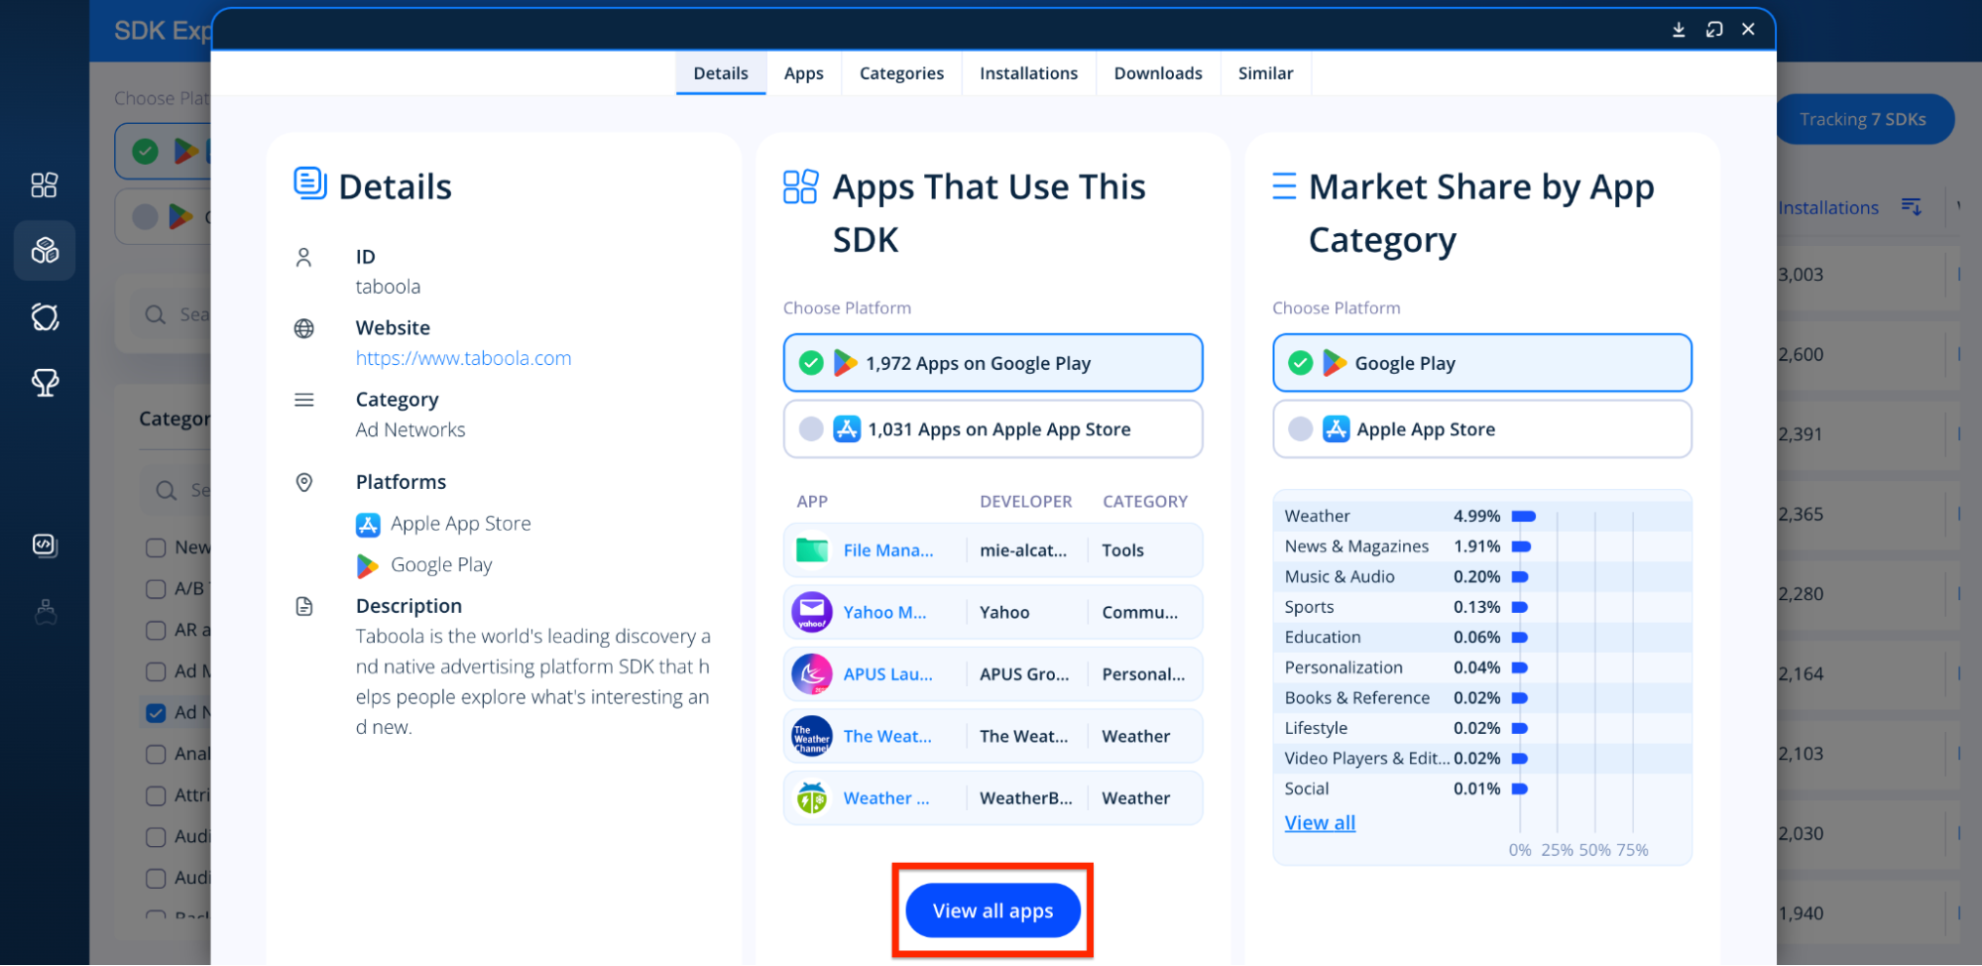1982x966 pixels.
Task: Open the Categories tab
Action: [x=902, y=73]
